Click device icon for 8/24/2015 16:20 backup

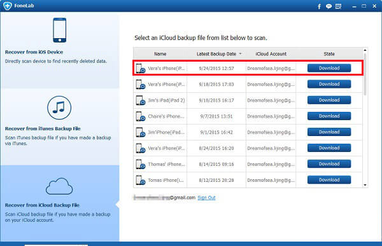[141, 148]
